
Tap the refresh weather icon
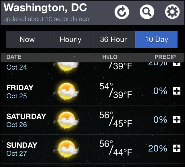[x=122, y=12]
